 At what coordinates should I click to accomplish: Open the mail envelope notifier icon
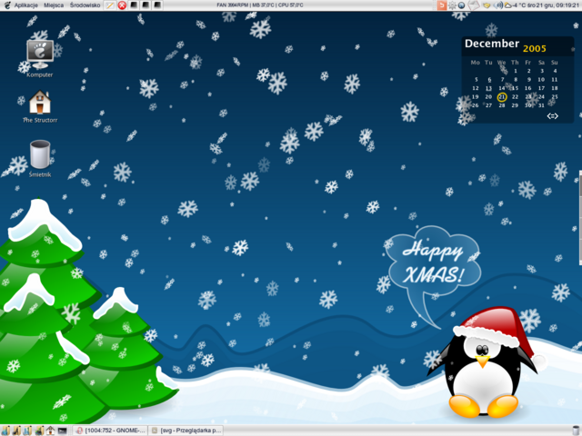pos(473,5)
